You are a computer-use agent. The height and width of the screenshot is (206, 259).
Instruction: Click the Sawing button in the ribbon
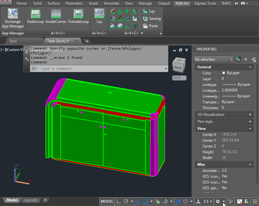(152, 19)
